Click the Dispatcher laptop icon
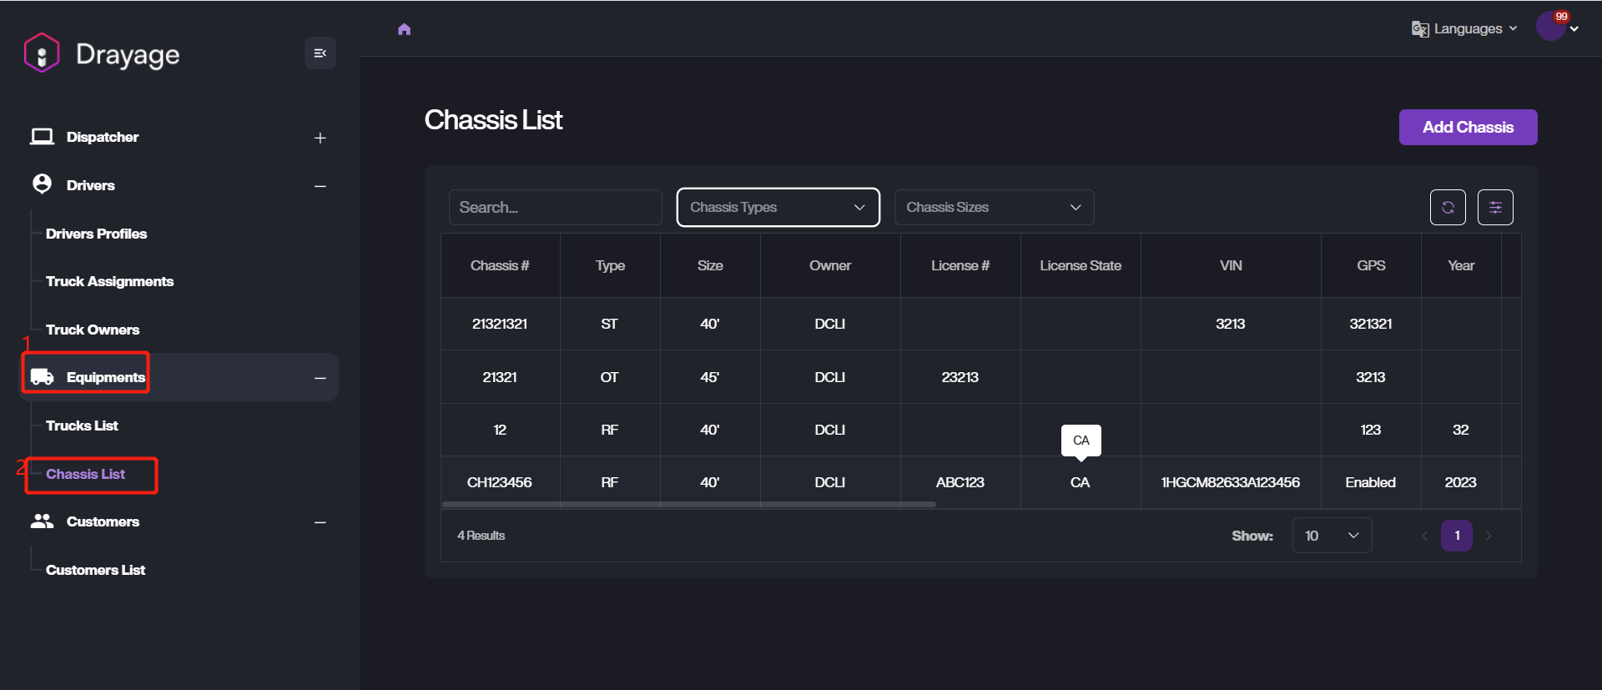The width and height of the screenshot is (1602, 690). coord(42,137)
